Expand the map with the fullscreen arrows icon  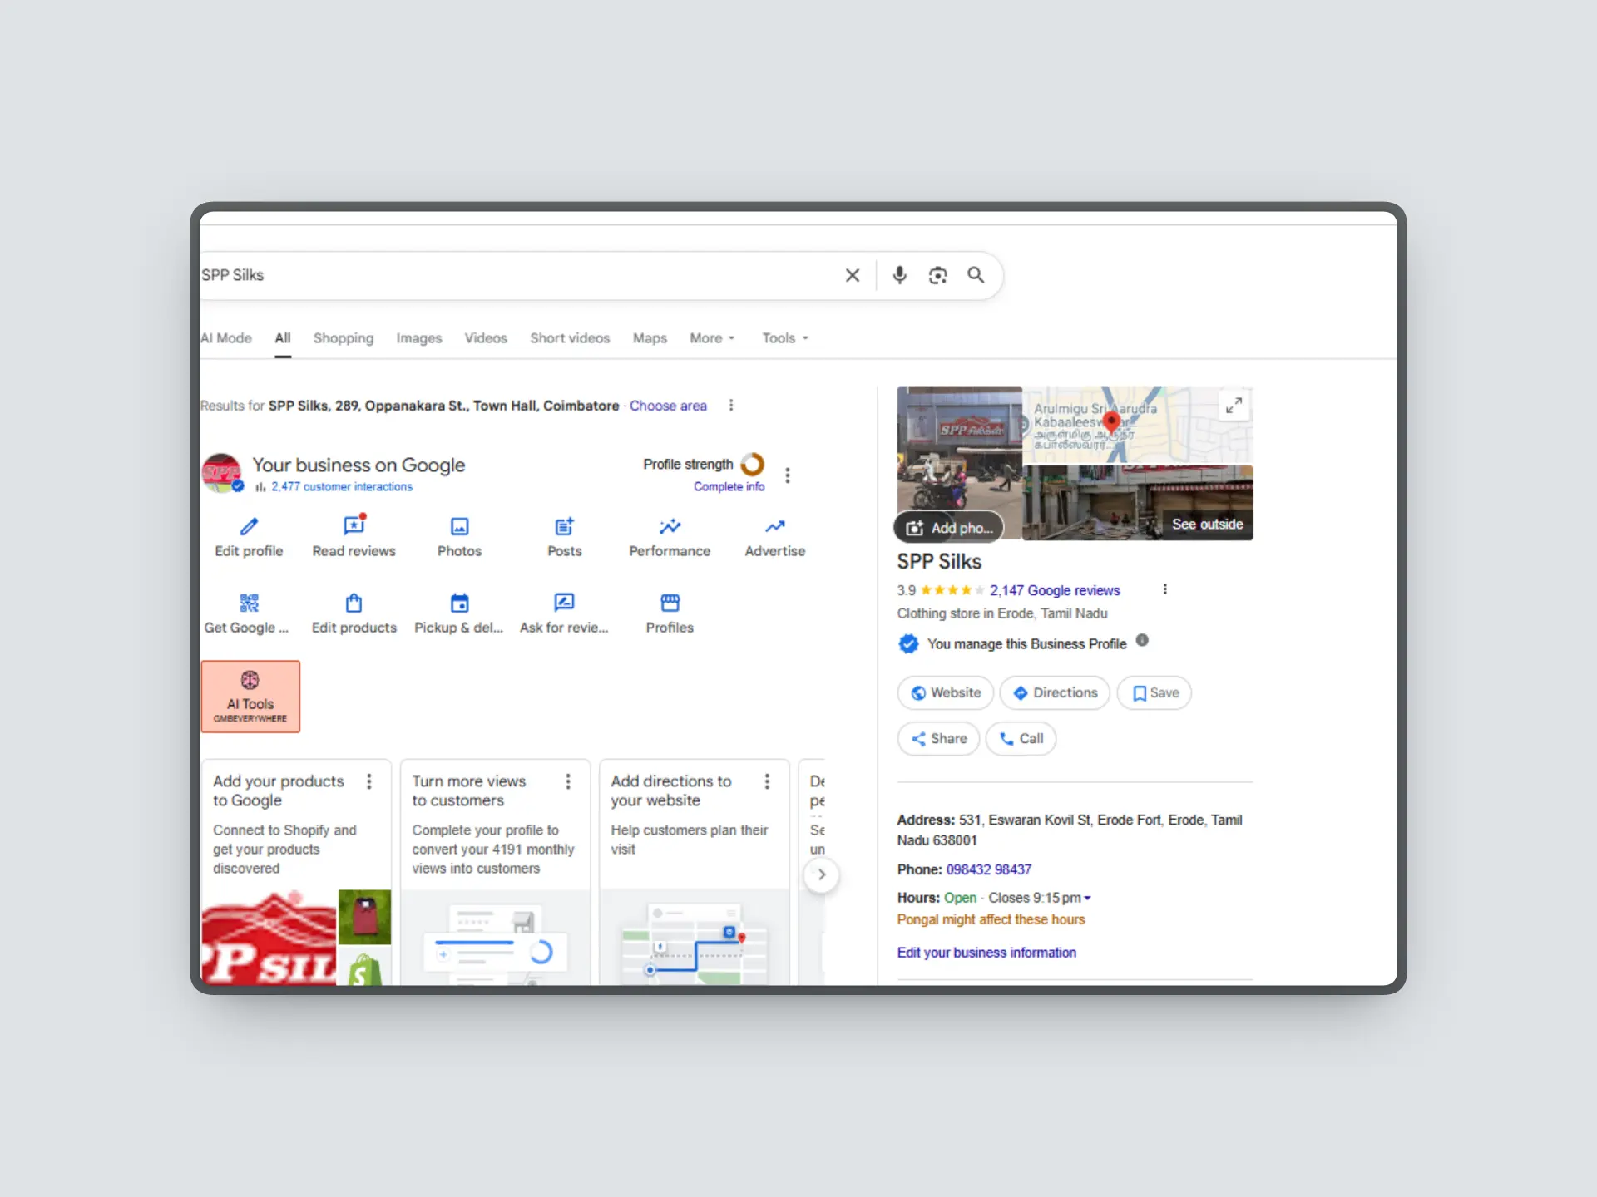point(1234,405)
